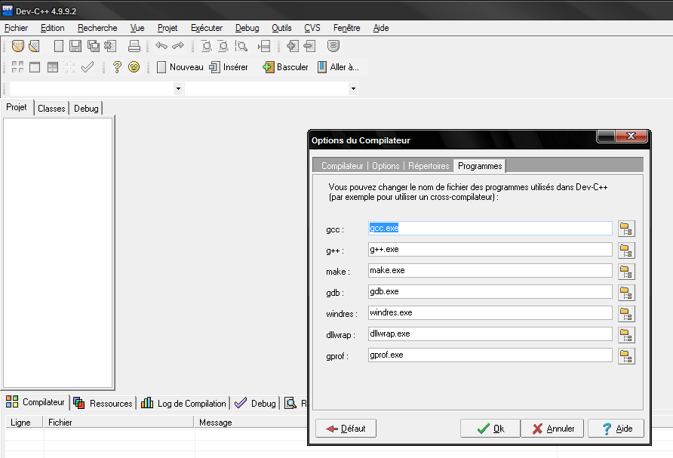673x458 pixels.
Task: Click the Rebuild all icon
Action: tap(69, 67)
